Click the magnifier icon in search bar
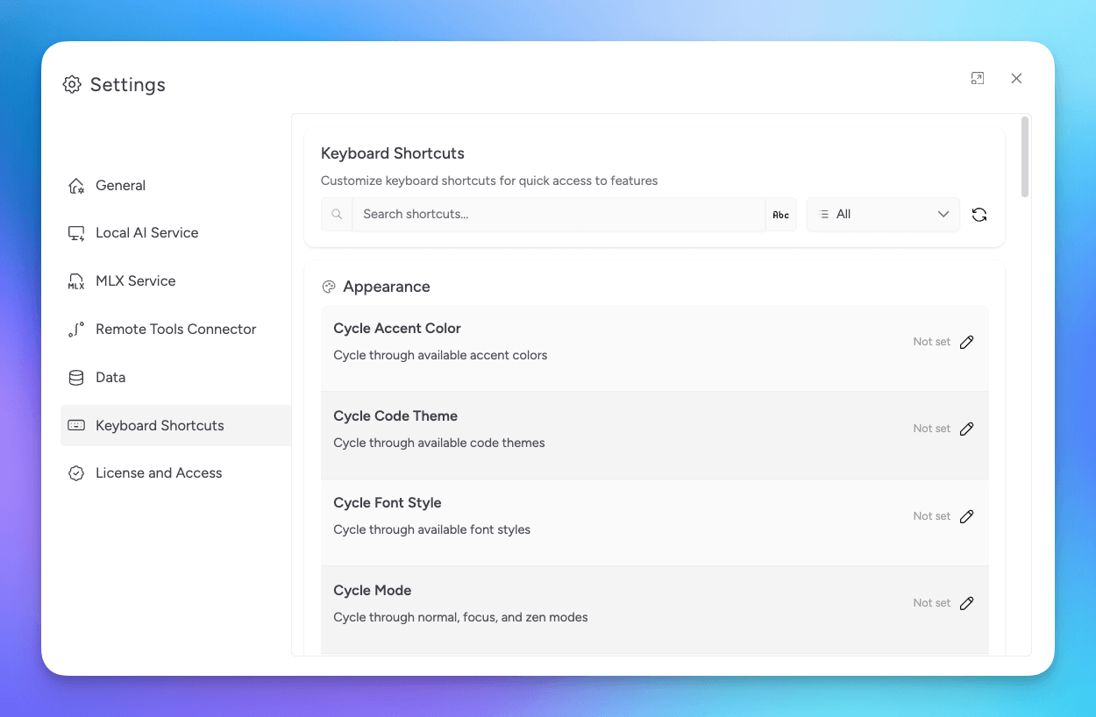This screenshot has height=717, width=1096. coord(337,214)
